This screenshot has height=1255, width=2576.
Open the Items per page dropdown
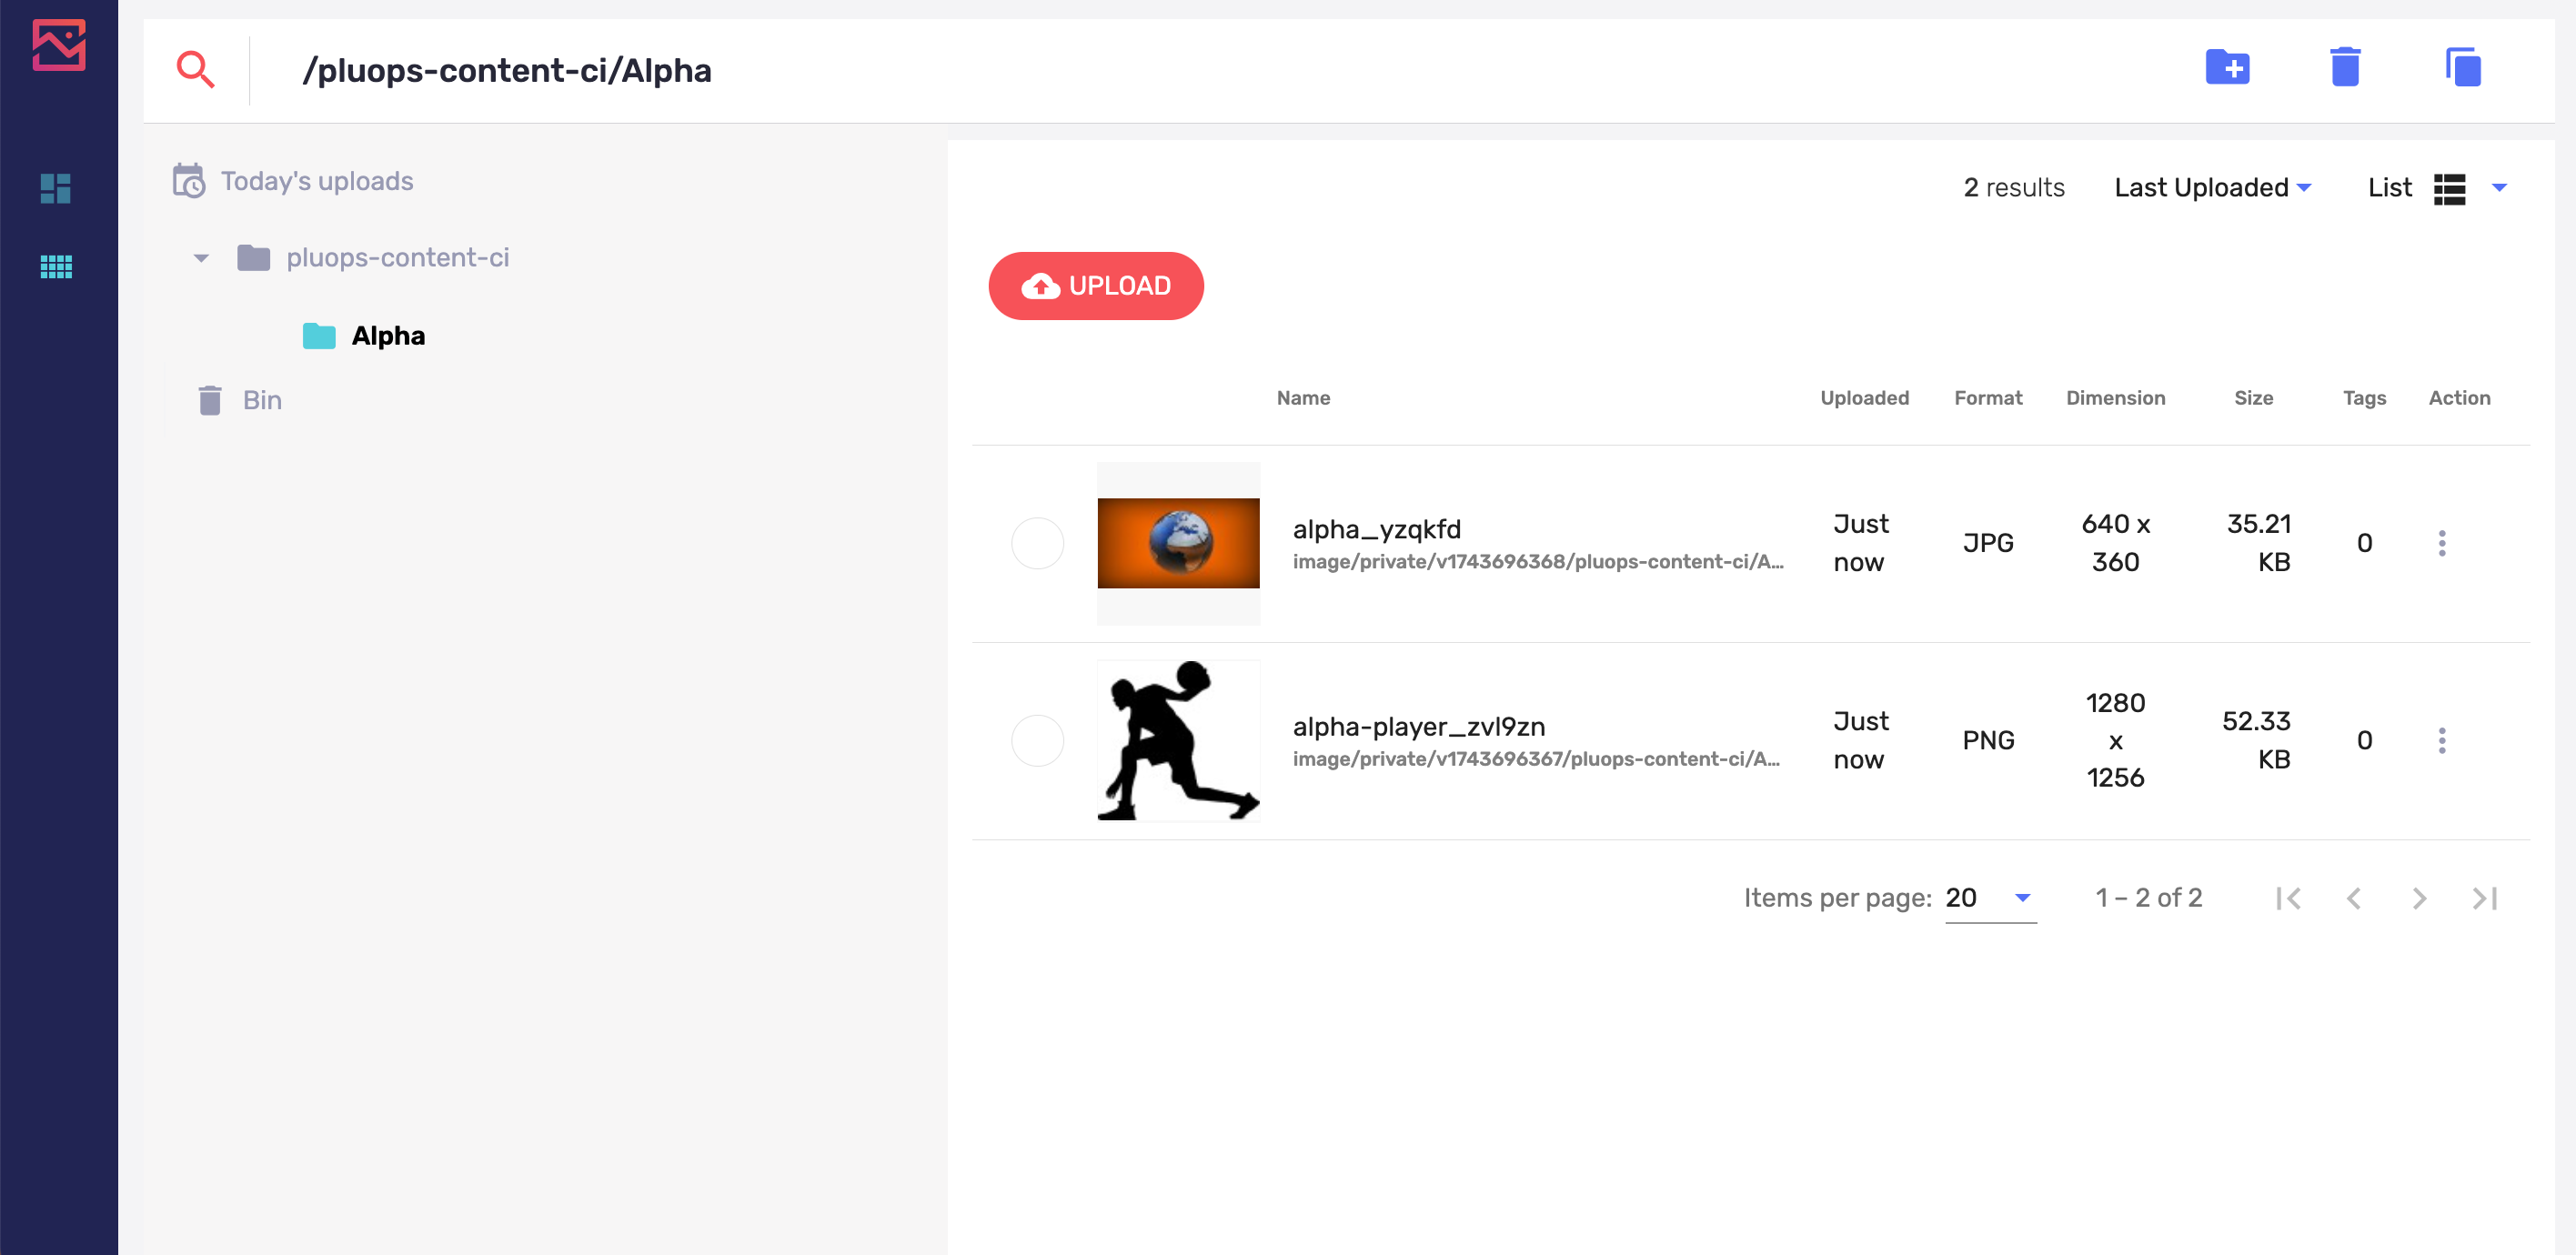pos(1990,898)
